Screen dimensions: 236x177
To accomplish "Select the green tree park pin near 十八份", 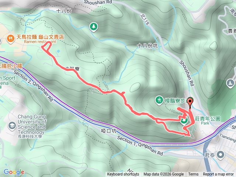I will (94, 27).
